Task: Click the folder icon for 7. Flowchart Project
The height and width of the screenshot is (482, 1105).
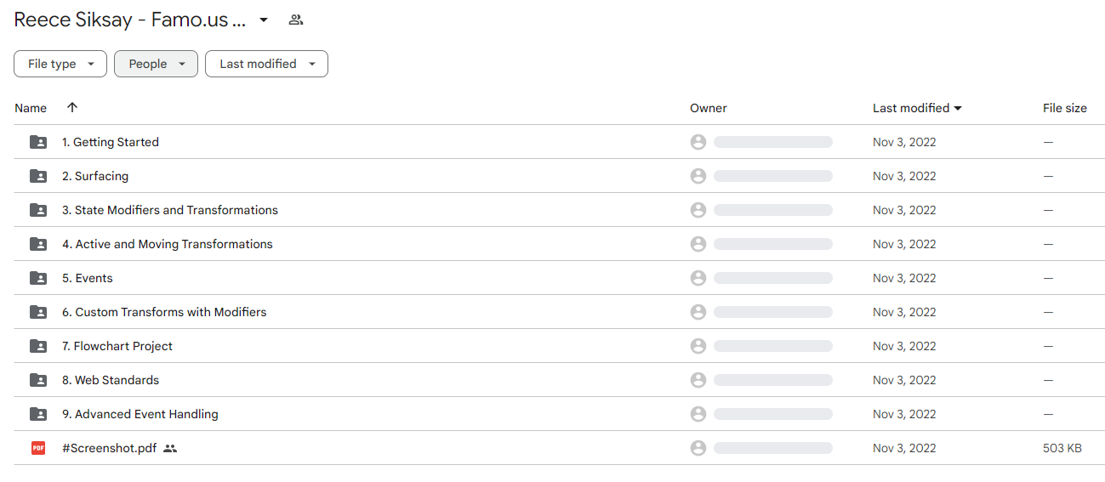Action: [x=38, y=346]
